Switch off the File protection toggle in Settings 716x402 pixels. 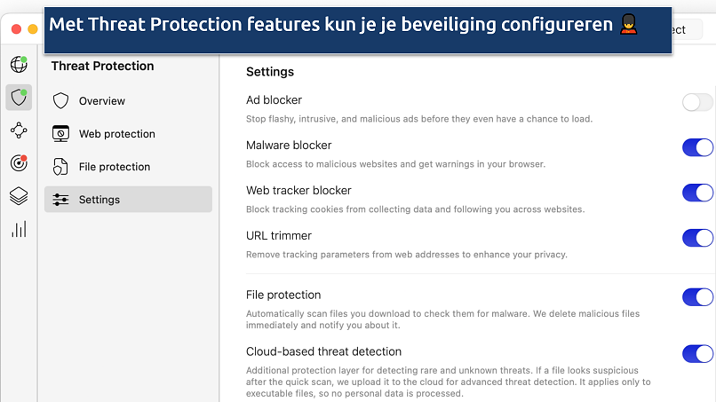tap(697, 297)
